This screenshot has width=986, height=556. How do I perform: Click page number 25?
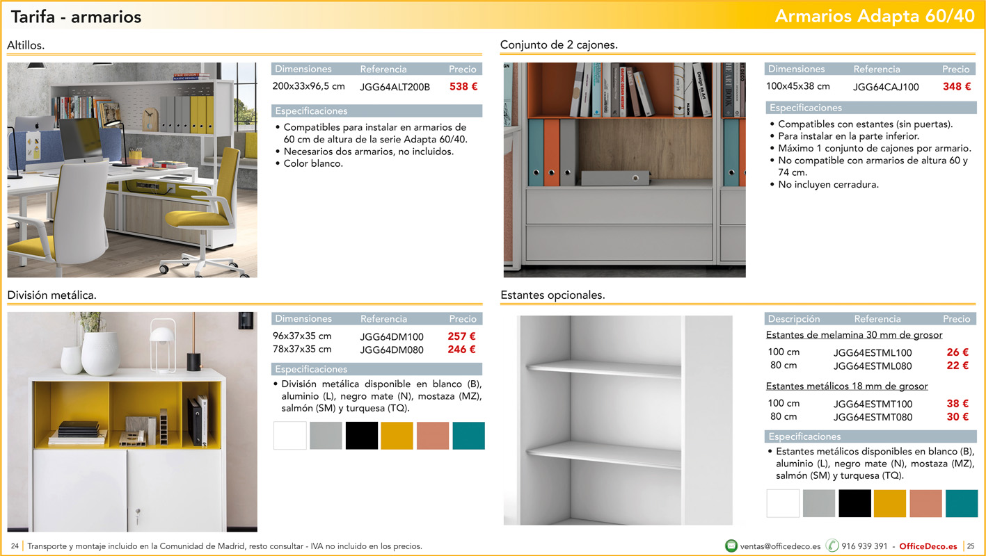[971, 546]
